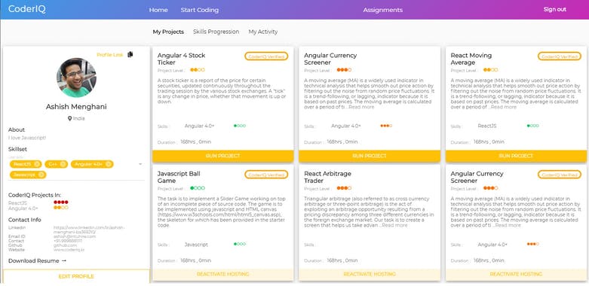Click the Angular 4.0+ skill label on Stock Ticker card

pyautogui.click(x=199, y=126)
